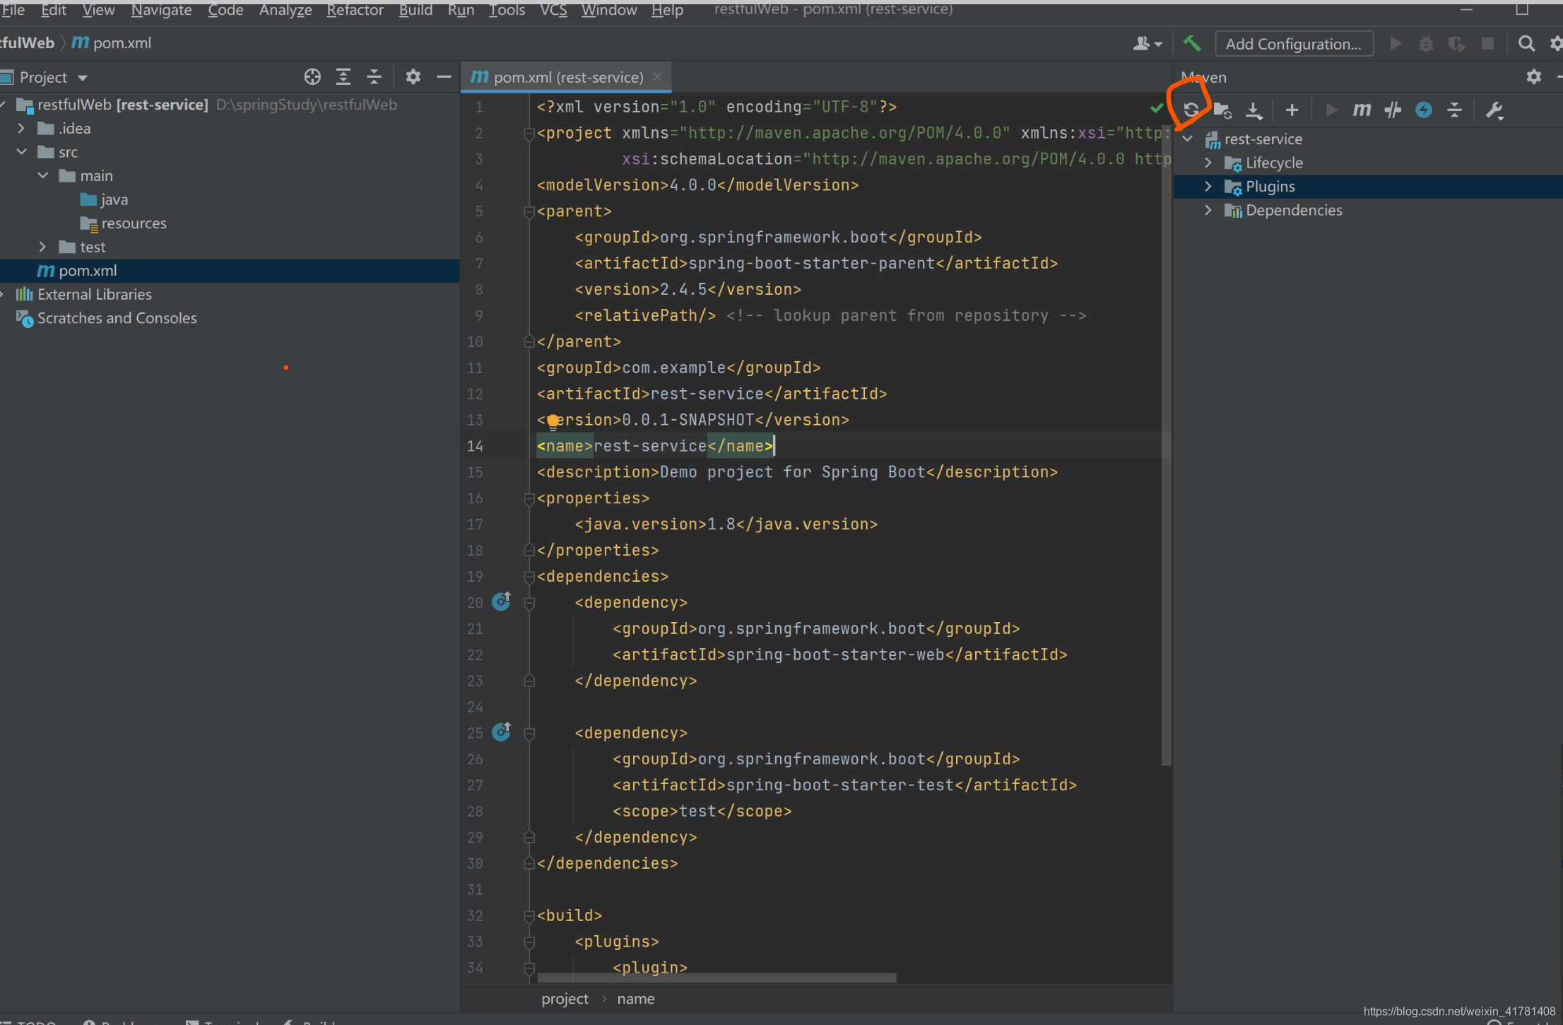Click 'name' in the breadcrumb bar
The width and height of the screenshot is (1563, 1025).
636,999
